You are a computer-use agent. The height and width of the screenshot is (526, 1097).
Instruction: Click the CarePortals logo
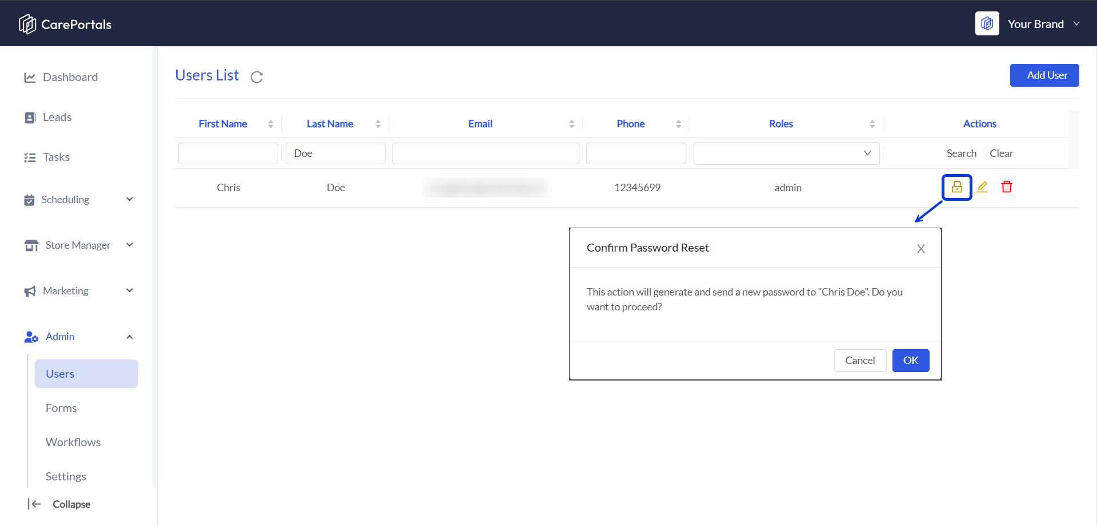tap(65, 24)
